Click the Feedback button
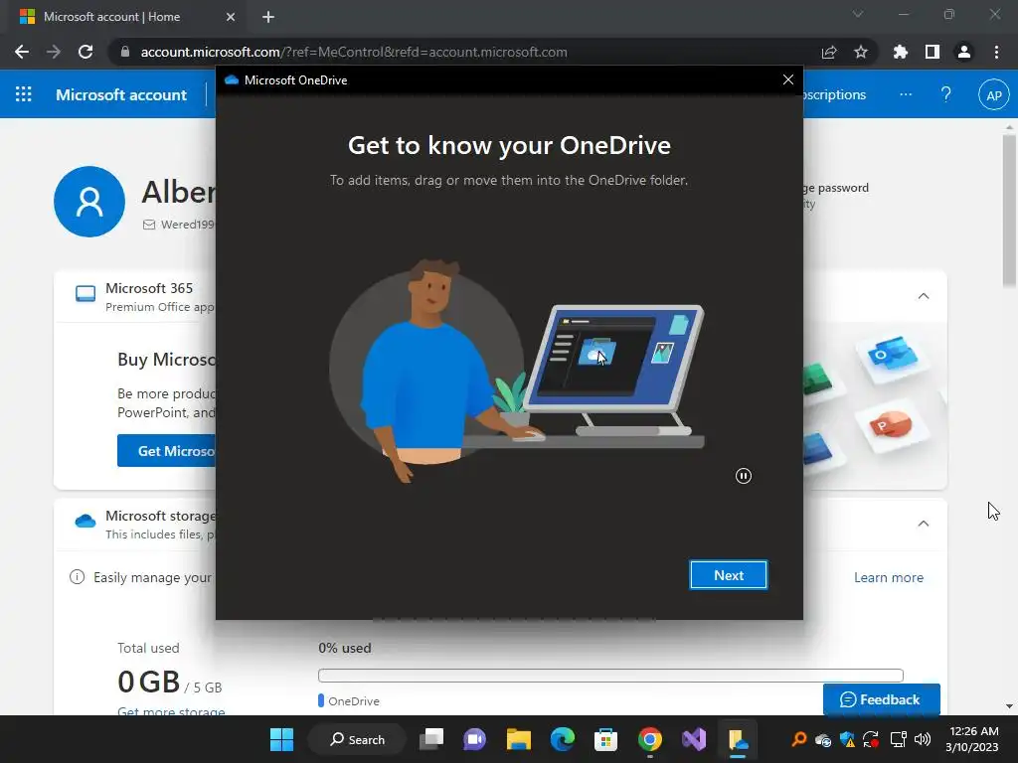Image resolution: width=1018 pixels, height=763 pixels. (x=881, y=699)
